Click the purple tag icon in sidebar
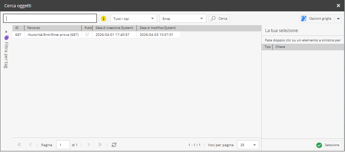Viewport: 345px width, 152px height. point(6,38)
